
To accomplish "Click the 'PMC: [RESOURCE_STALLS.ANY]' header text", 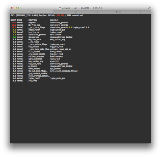I will [x=24, y=15].
